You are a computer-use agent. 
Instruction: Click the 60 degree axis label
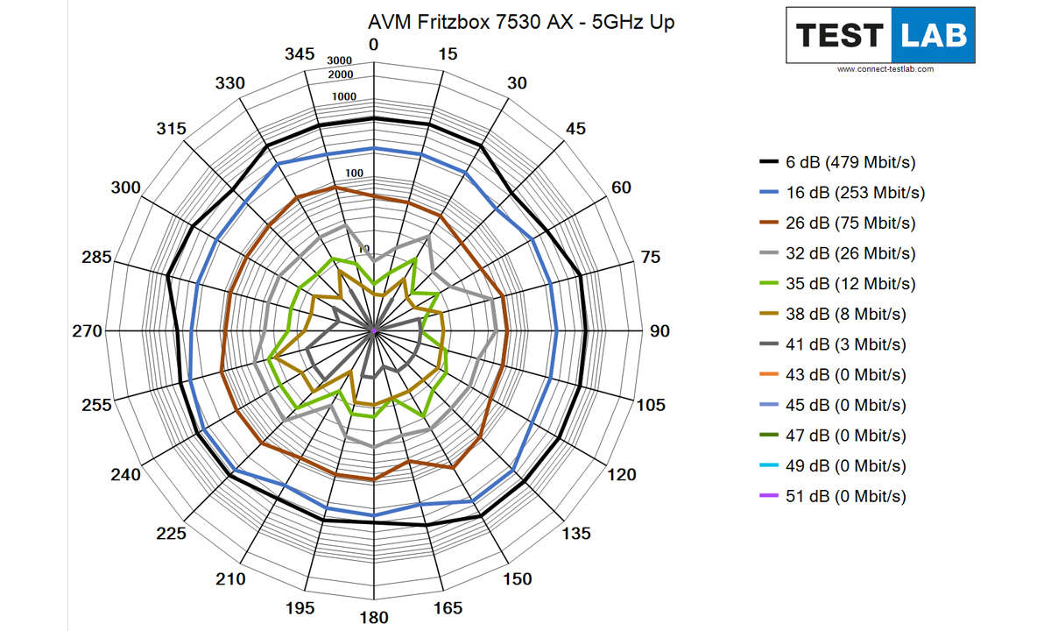(x=621, y=188)
